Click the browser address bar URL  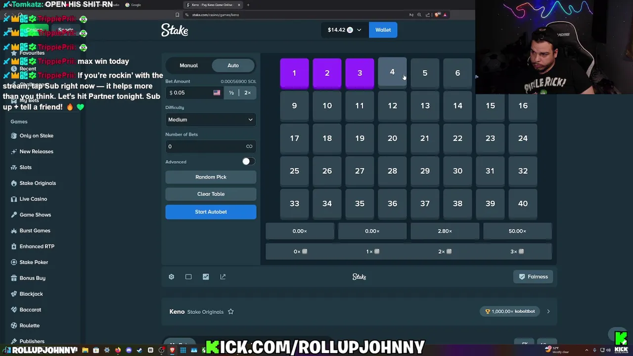click(216, 15)
